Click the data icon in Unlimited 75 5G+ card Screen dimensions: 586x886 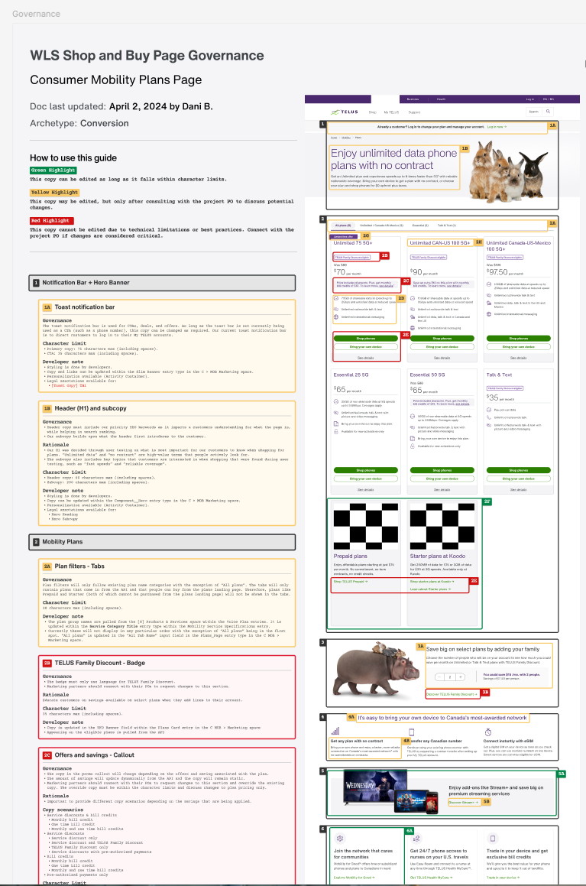(x=336, y=298)
